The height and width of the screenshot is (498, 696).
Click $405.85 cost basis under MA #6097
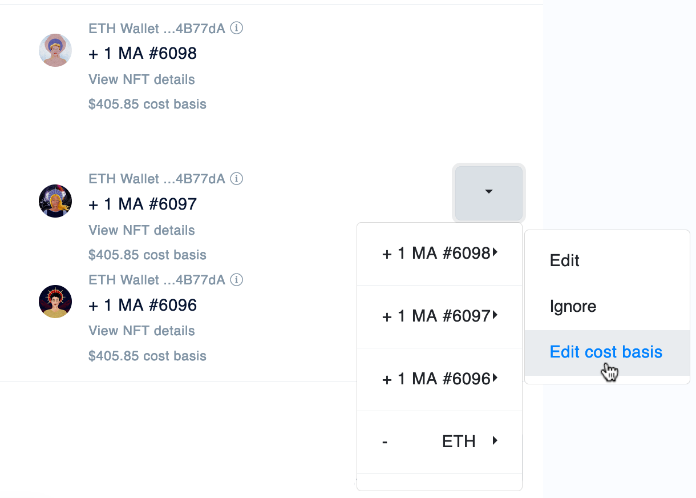[148, 255]
